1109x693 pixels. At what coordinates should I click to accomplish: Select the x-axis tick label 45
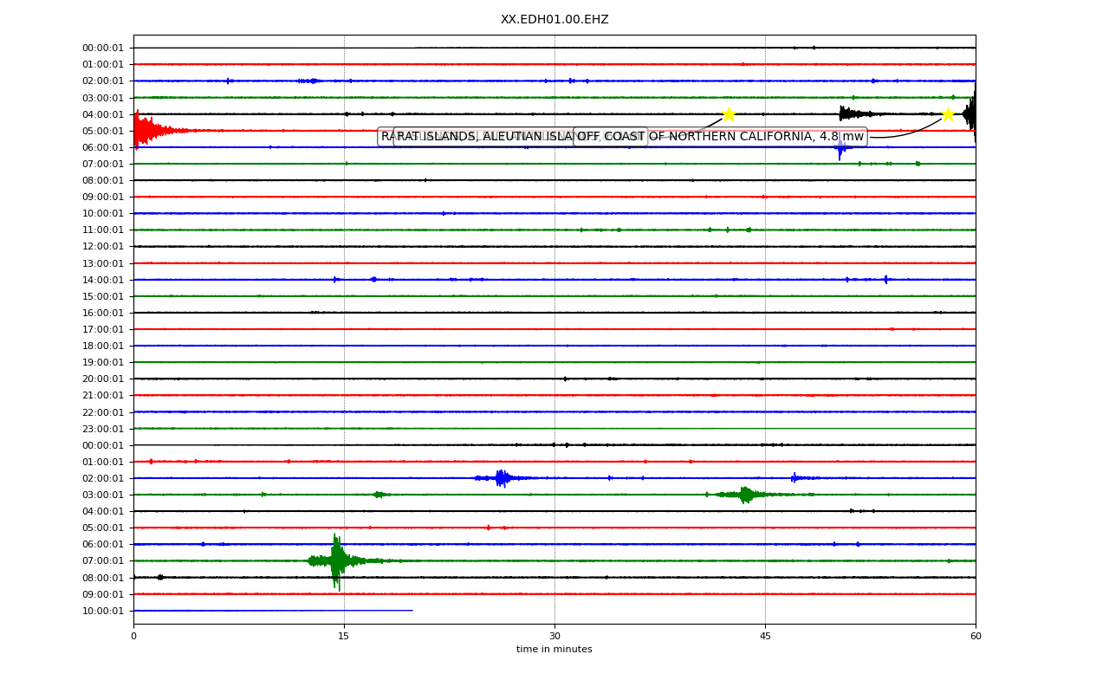pyautogui.click(x=765, y=637)
